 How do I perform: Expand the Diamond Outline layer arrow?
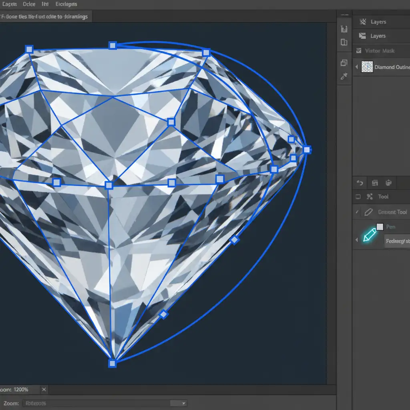[356, 67]
